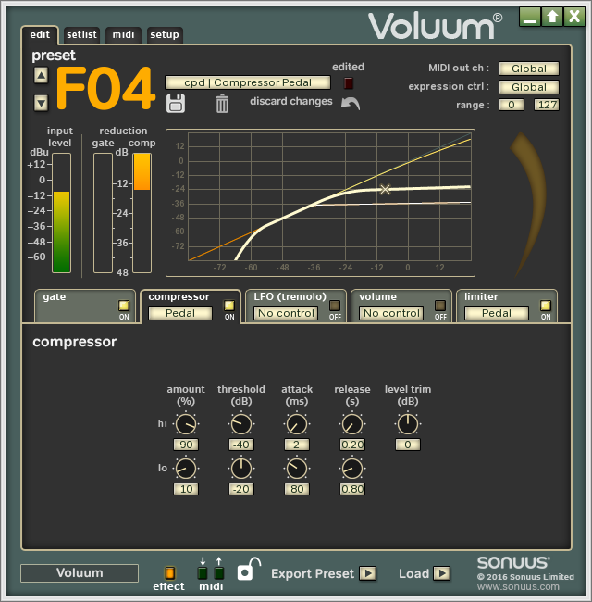Step to next preset with up arrow
This screenshot has height=602, width=592.
tap(41, 75)
